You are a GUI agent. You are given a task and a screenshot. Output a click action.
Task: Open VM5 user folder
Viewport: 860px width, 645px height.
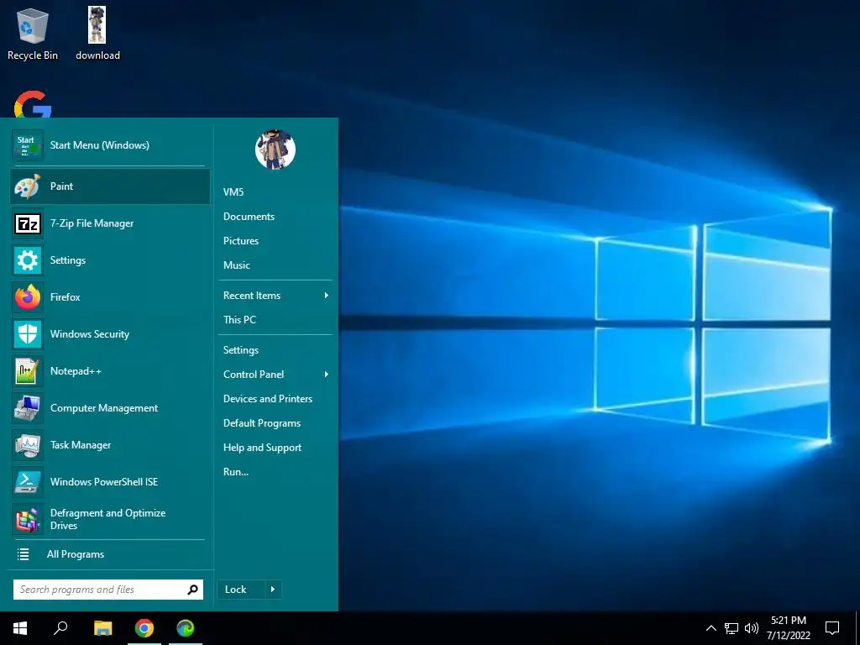click(x=233, y=192)
